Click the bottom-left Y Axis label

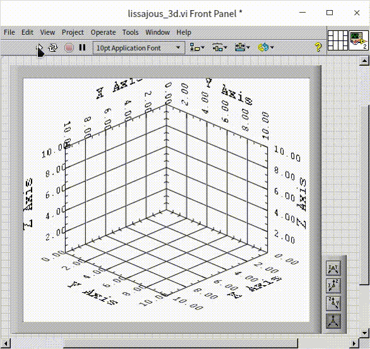[93, 293]
